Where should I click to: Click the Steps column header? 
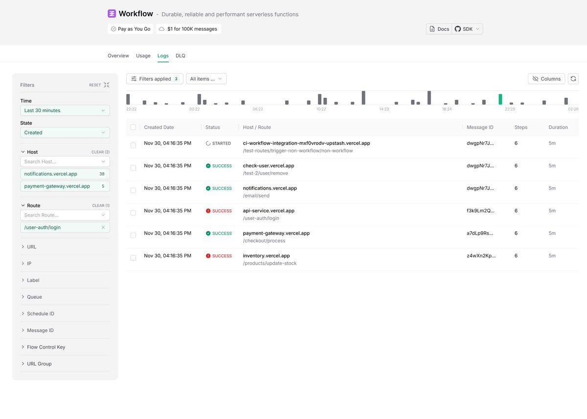521,127
